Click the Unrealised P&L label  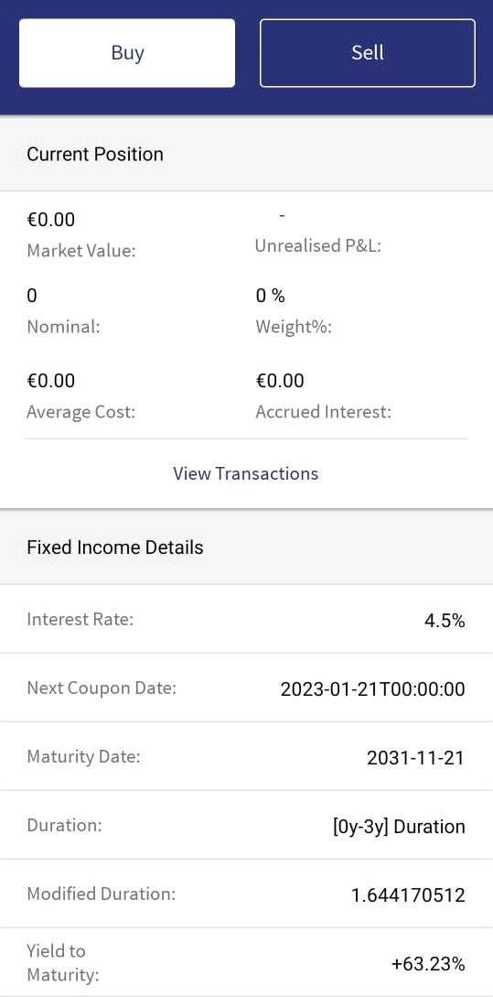pos(317,246)
